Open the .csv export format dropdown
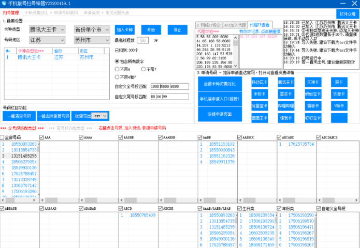Viewport: 360px width, 248px height. coord(99,116)
